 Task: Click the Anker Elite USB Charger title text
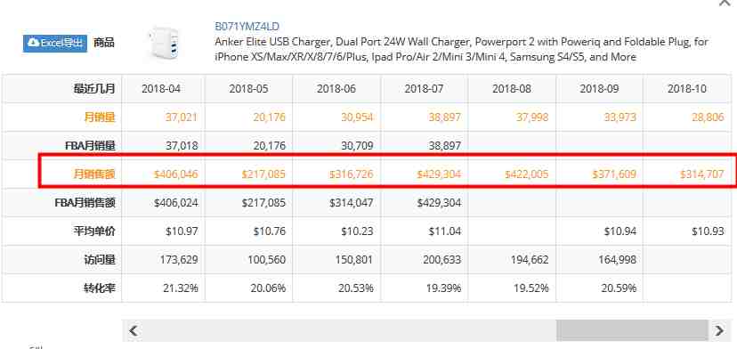462,49
